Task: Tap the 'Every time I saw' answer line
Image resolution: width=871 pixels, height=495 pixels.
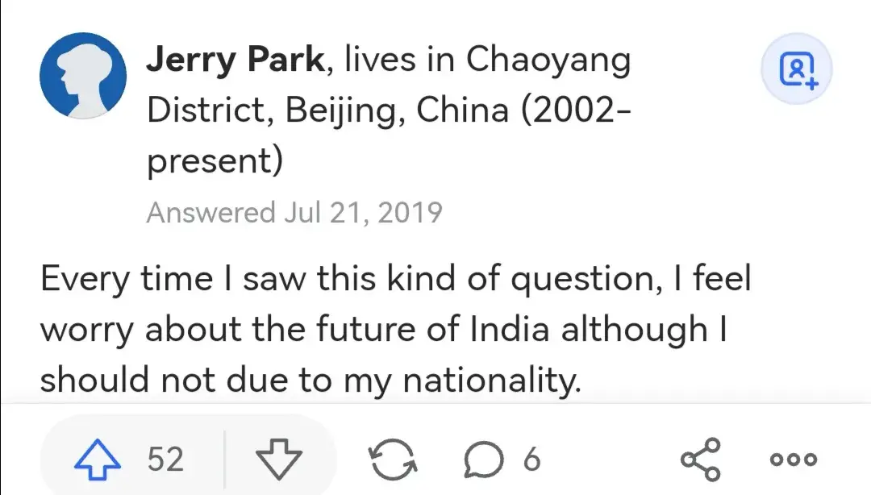Action: [x=395, y=279]
